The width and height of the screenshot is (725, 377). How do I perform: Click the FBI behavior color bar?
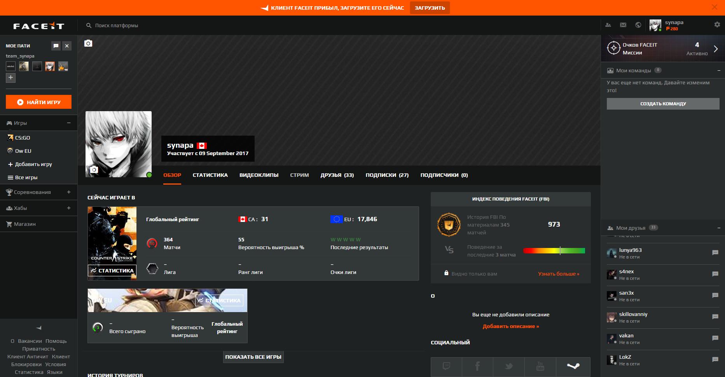[x=554, y=251]
